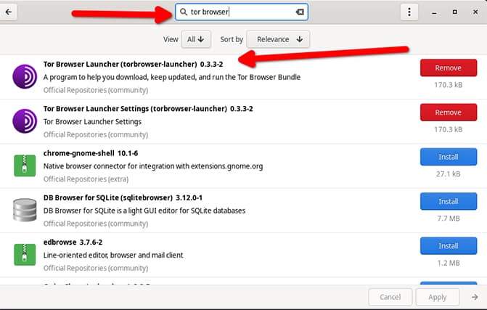The width and height of the screenshot is (487, 310).
Task: Select DB Browser for SQLite 3.12.0-1 title
Action: pyautogui.click(x=123, y=197)
